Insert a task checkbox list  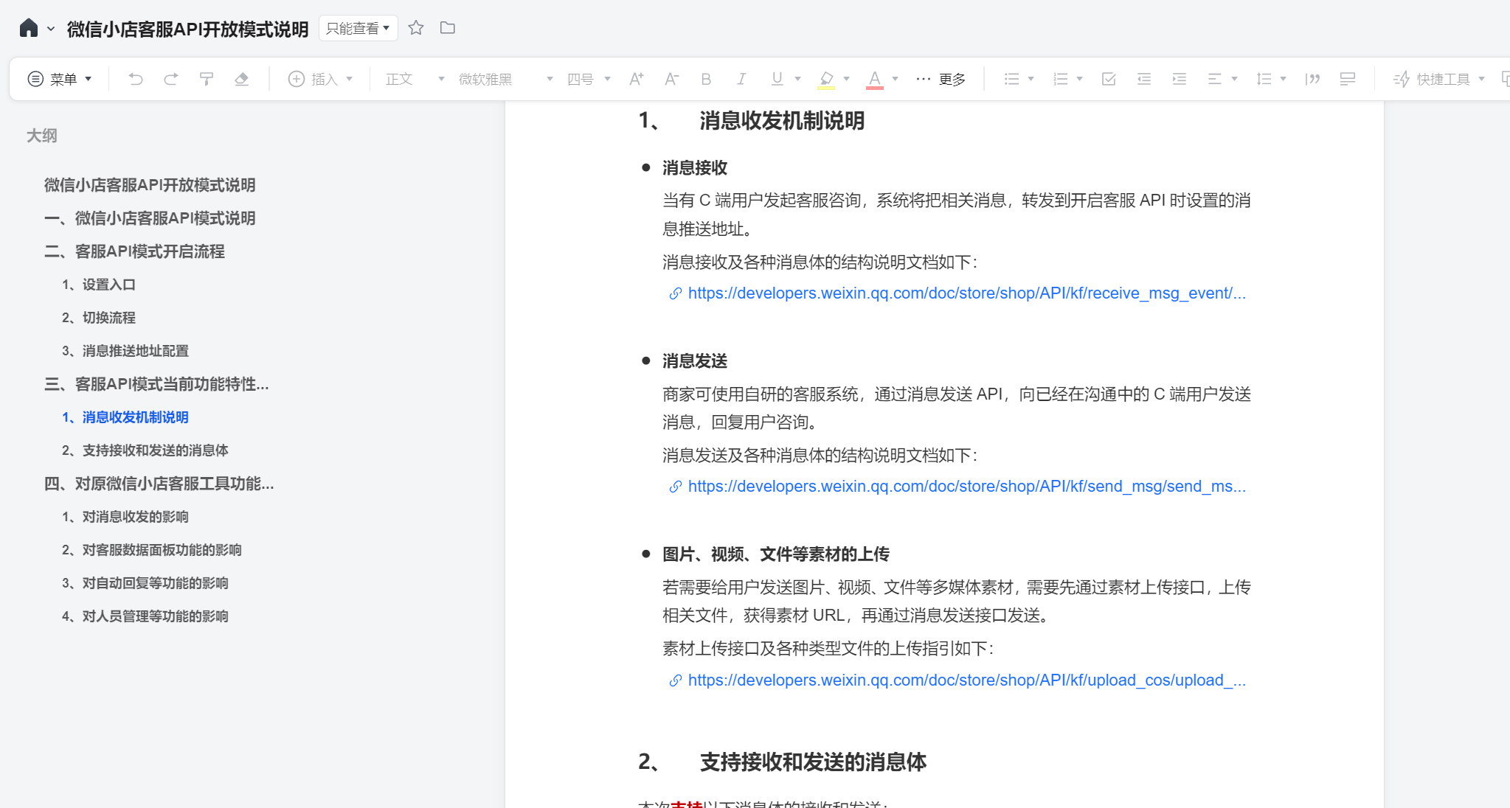click(1109, 79)
